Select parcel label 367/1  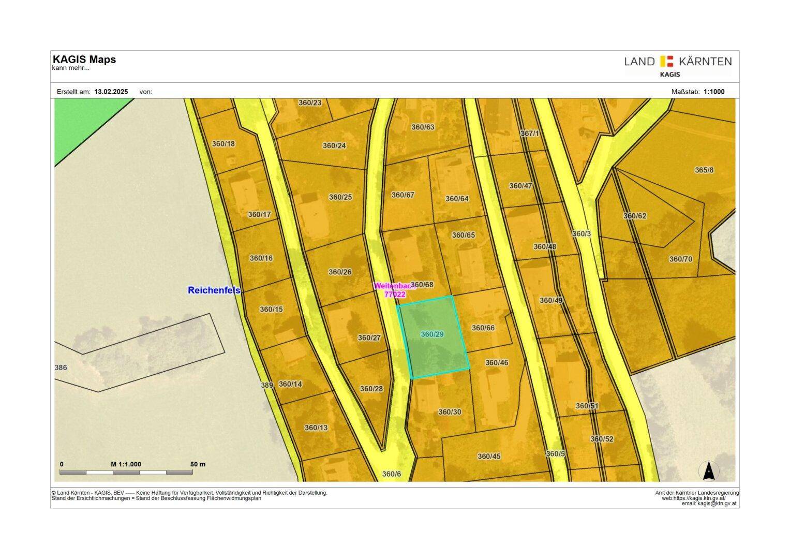pyautogui.click(x=530, y=134)
